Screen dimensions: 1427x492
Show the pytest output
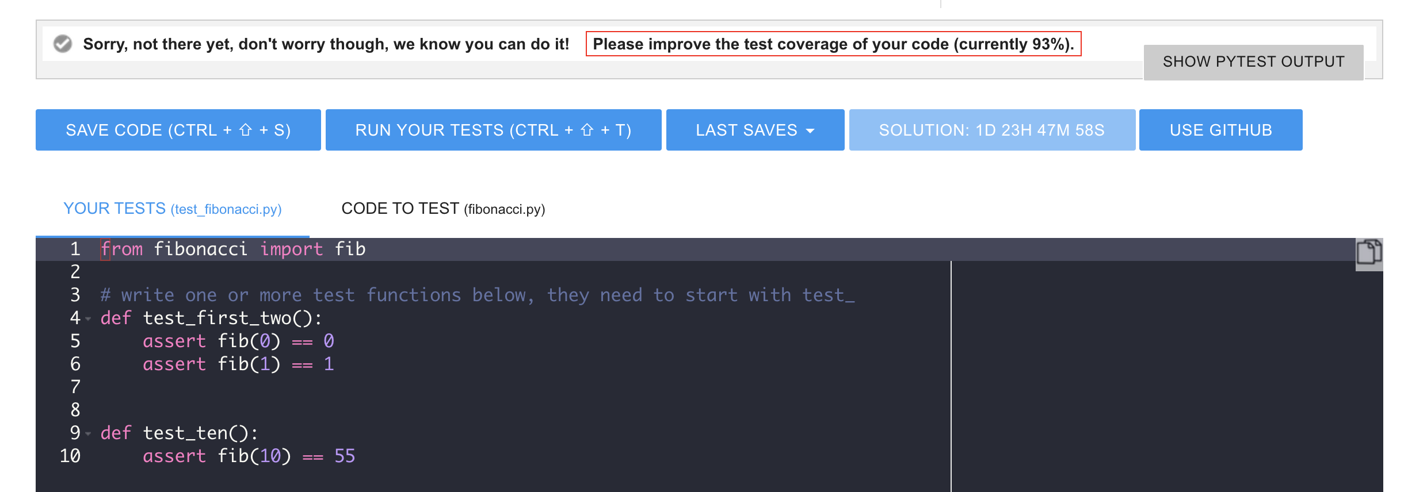[x=1253, y=62]
